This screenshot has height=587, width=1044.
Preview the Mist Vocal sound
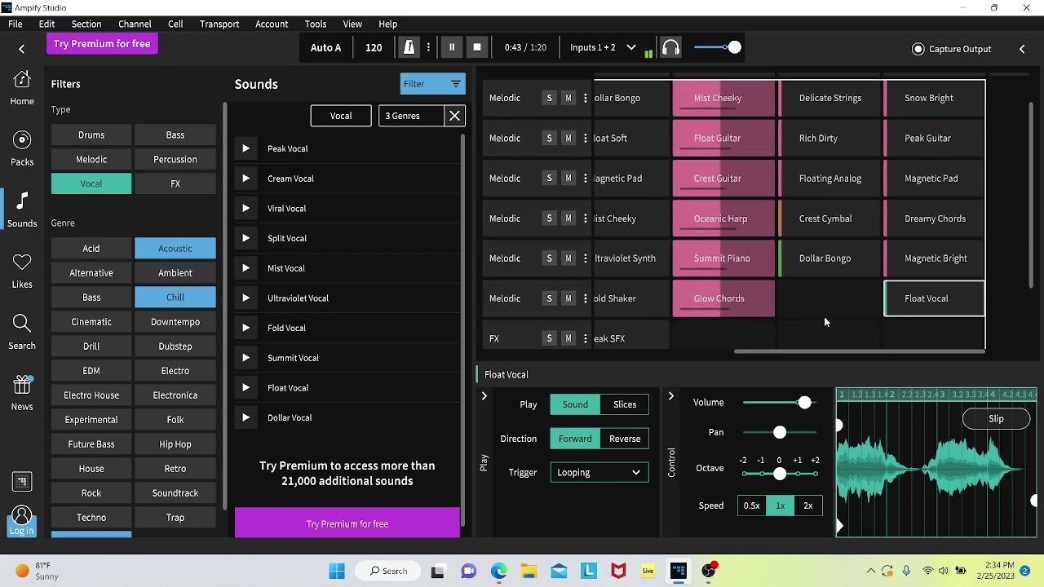coord(246,268)
